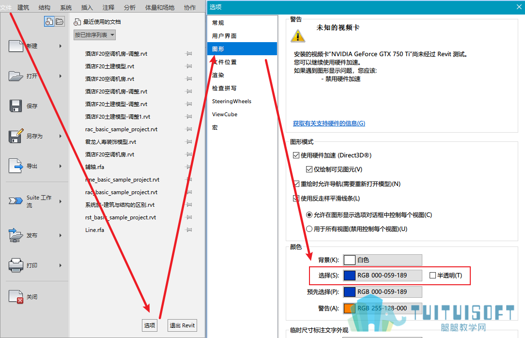
Task: Show recent documents icon button
Action: click(49, 21)
